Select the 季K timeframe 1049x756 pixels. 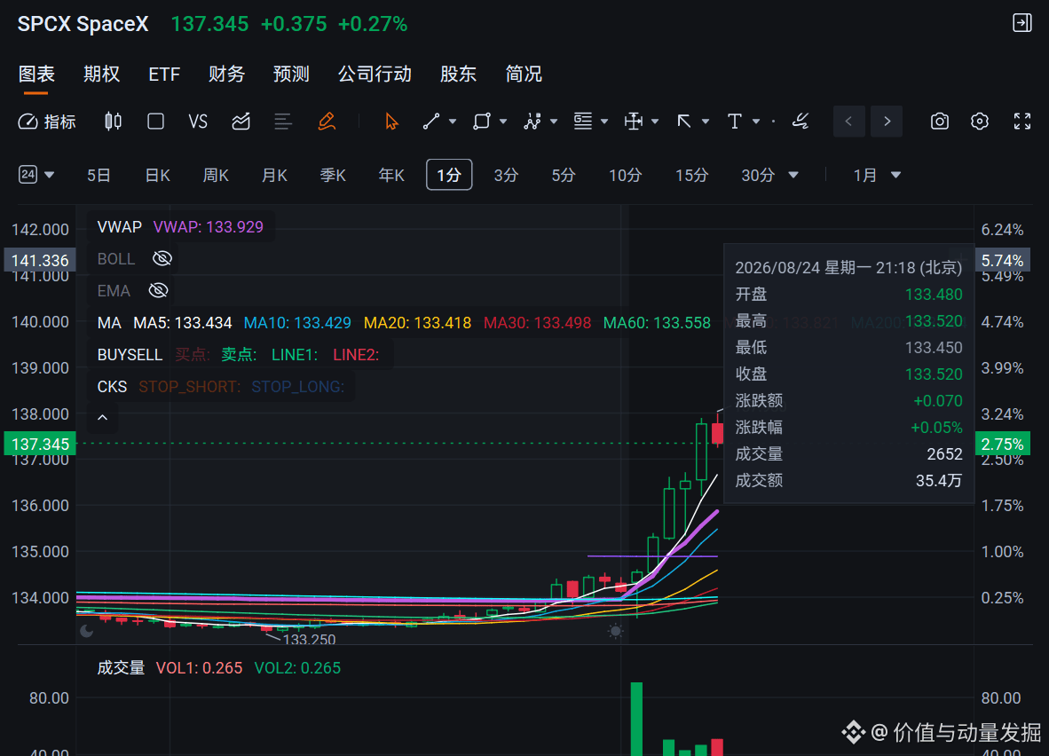[333, 176]
